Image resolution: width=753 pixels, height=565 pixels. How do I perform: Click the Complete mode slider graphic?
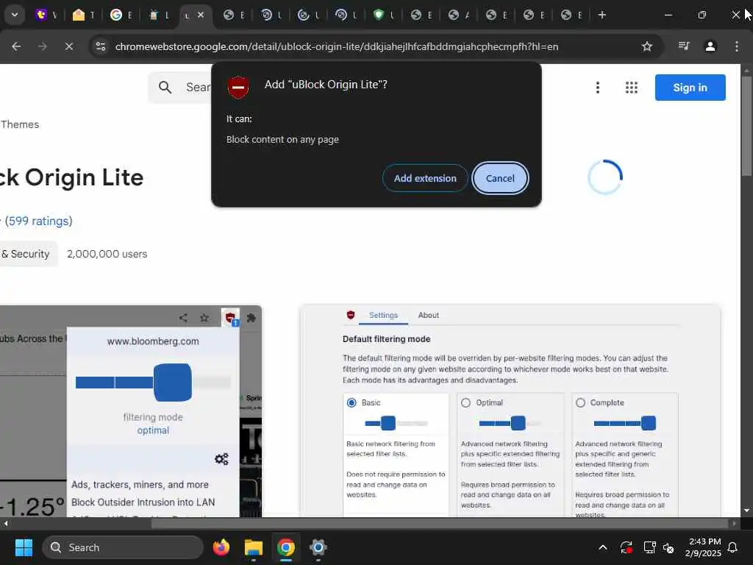coord(625,423)
